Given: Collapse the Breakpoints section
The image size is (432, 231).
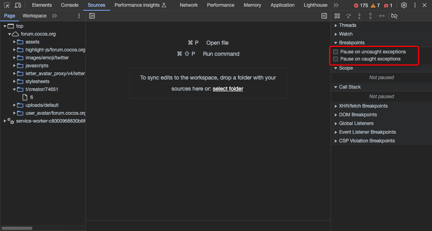Looking at the screenshot, I should [336, 43].
